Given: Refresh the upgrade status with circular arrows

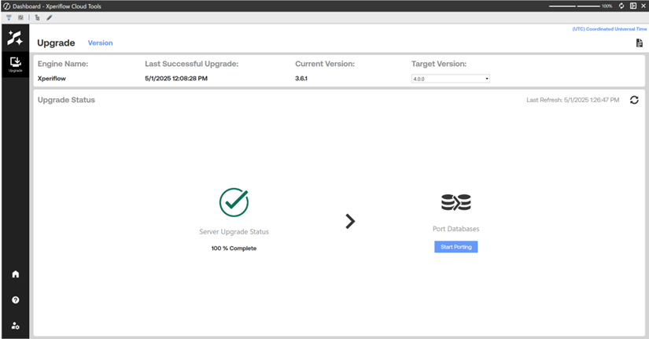Looking at the screenshot, I should pos(634,100).
